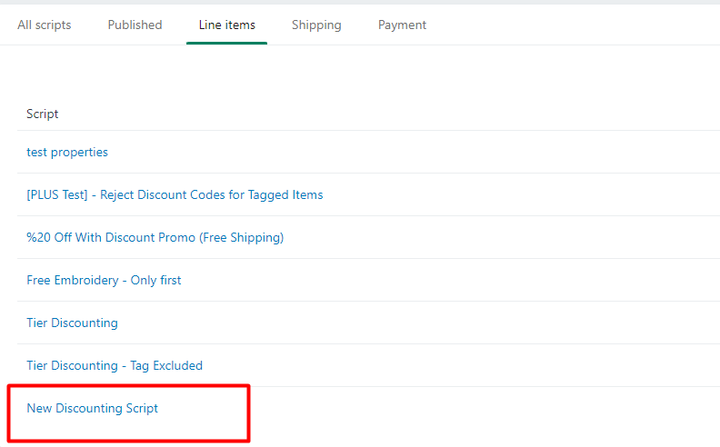Open the New Discounting Script link
Image resolution: width=720 pixels, height=447 pixels.
pos(92,408)
